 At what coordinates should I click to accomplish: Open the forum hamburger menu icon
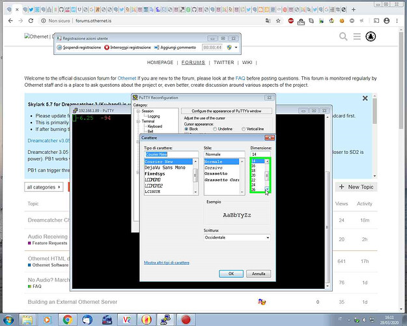357,37
